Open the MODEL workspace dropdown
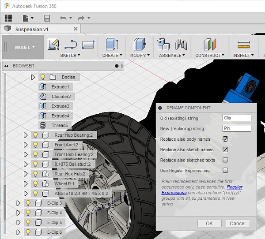 click(x=23, y=48)
